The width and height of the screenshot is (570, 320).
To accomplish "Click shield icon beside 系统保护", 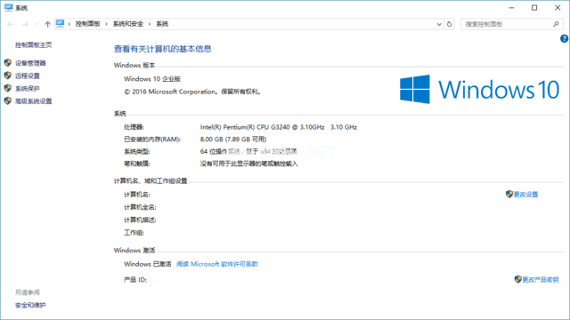I will tap(8, 88).
